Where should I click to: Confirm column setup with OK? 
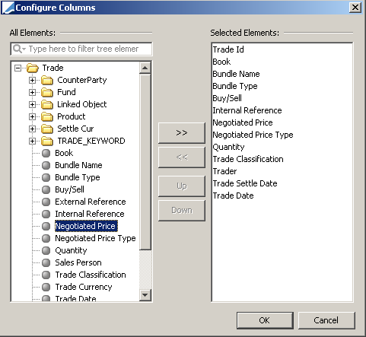(x=265, y=320)
